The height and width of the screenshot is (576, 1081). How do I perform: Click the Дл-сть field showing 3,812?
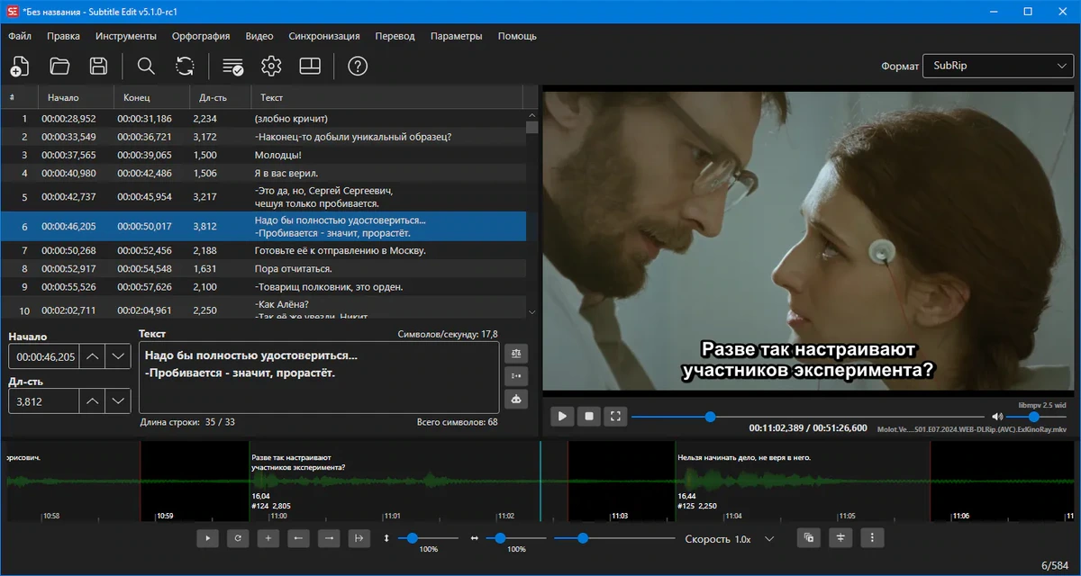[43, 401]
